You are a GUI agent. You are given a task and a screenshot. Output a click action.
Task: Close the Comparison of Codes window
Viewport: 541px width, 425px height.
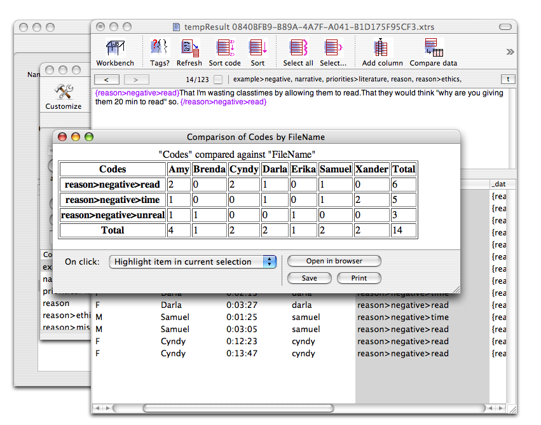(62, 137)
